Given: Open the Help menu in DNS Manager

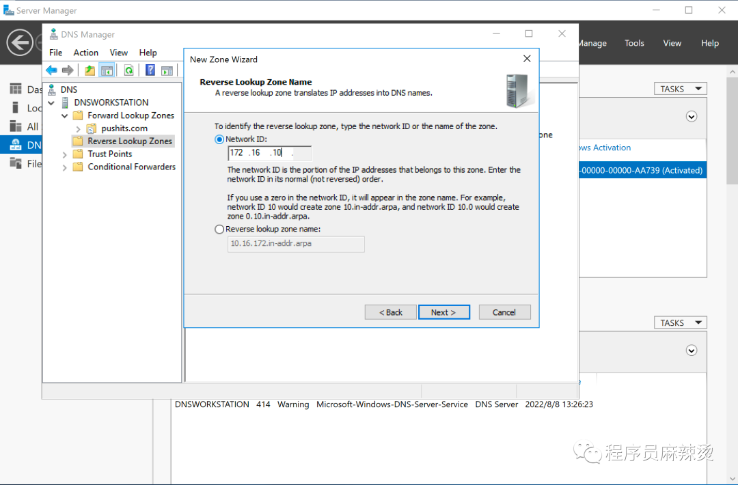Looking at the screenshot, I should pyautogui.click(x=148, y=53).
